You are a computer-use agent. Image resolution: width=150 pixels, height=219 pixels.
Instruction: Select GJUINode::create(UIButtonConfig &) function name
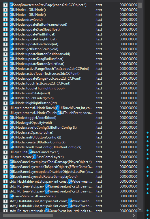pos(37,142)
